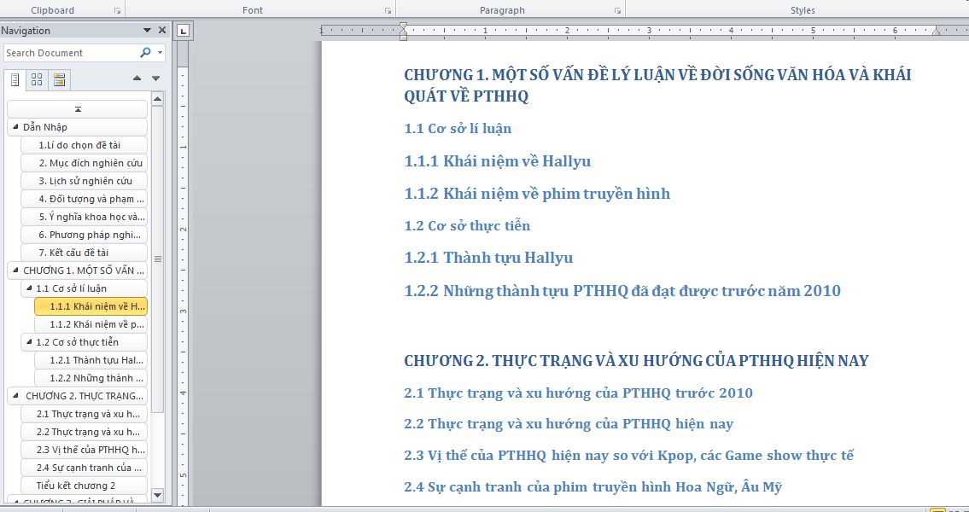Click the first line indent ruler marker
Image resolution: width=969 pixels, height=512 pixels.
click(403, 26)
